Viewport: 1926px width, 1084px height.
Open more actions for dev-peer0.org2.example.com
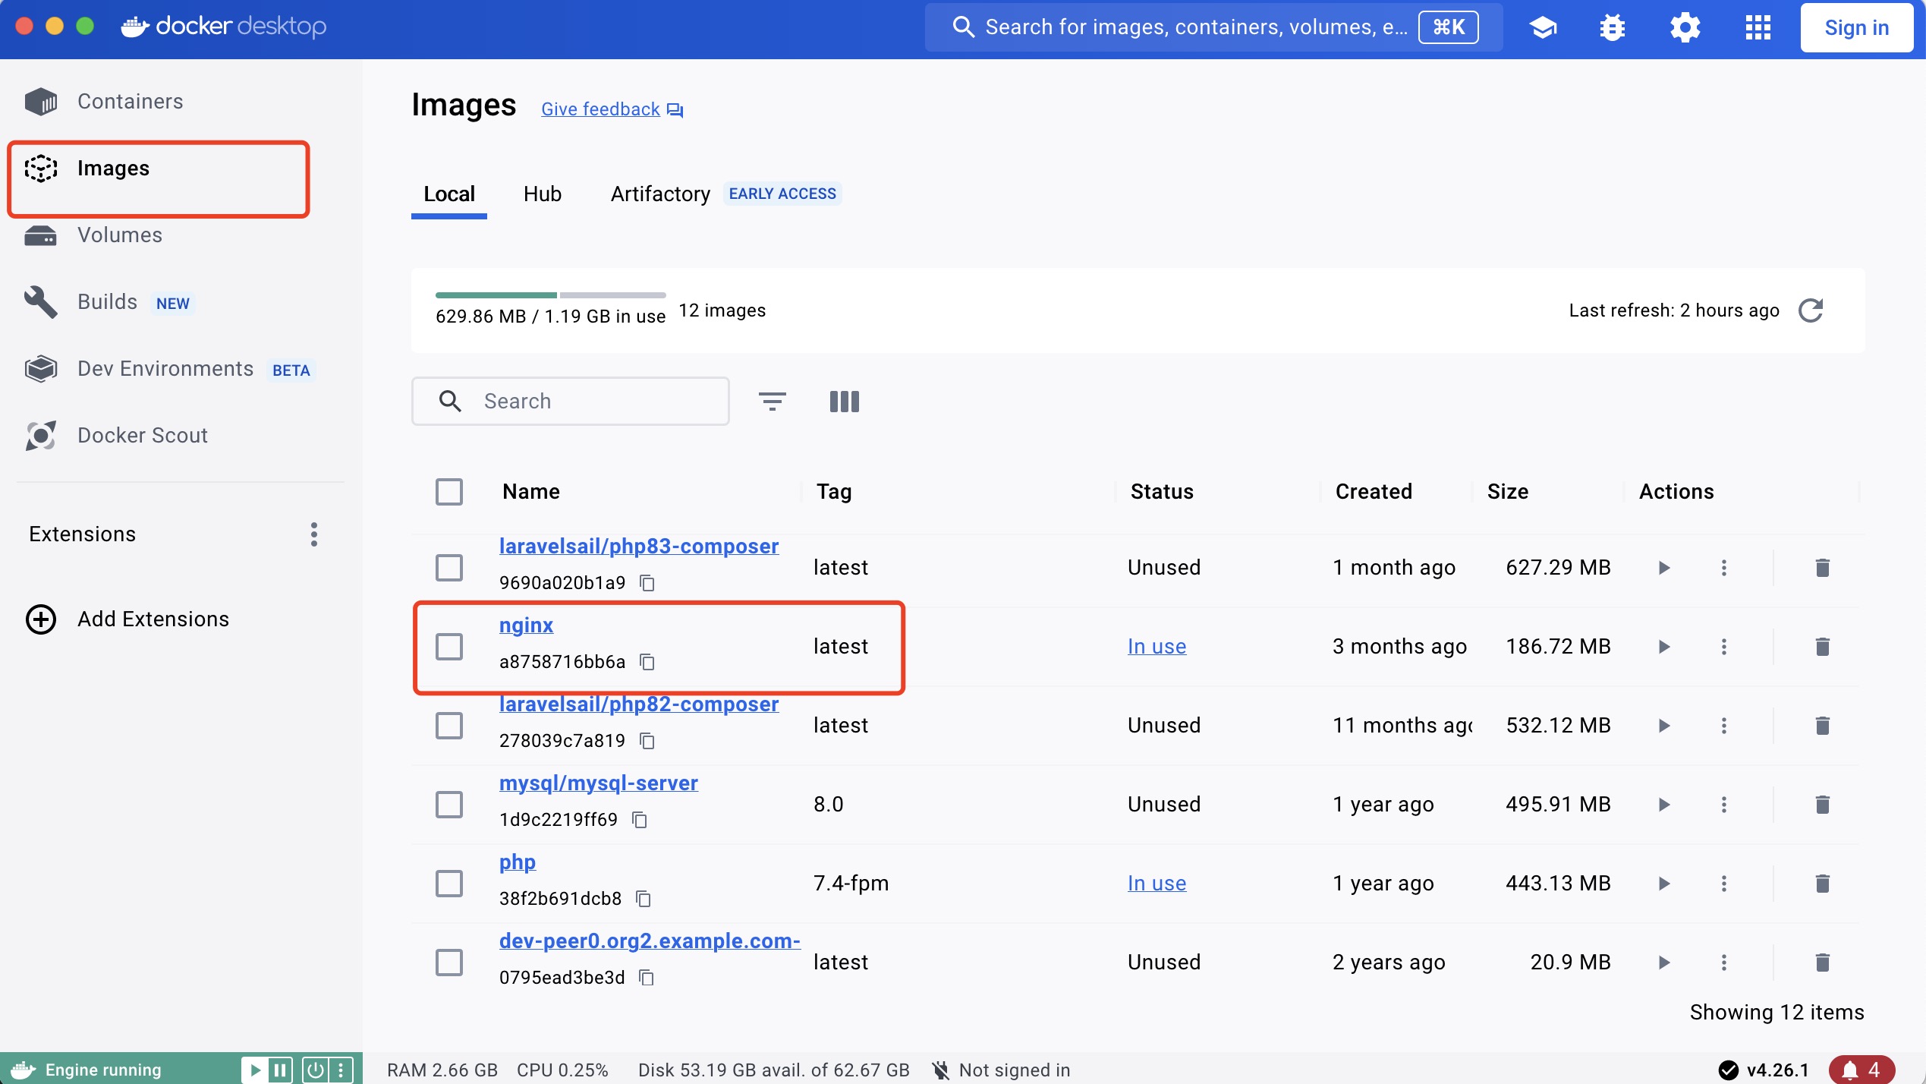click(x=1723, y=963)
